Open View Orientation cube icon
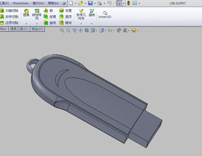Screen dimensions: 202x156 (92, 31)
